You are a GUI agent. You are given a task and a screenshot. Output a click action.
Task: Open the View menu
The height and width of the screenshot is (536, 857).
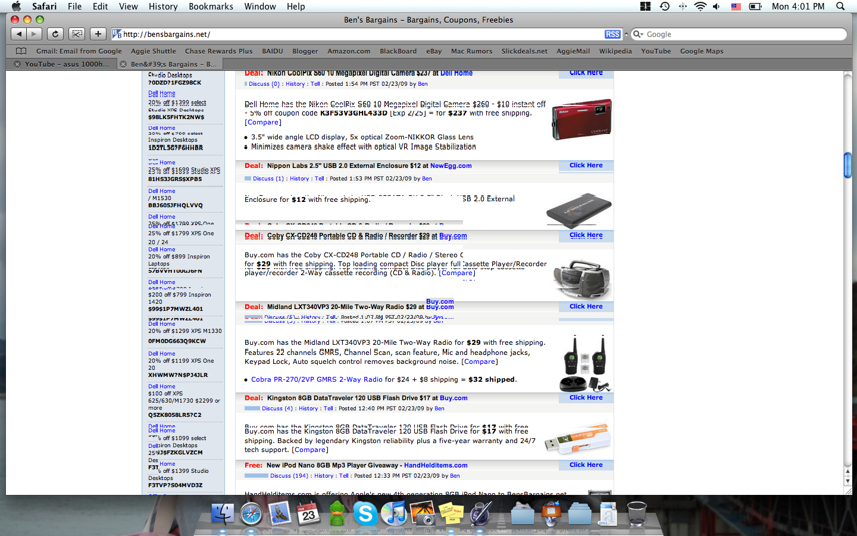[129, 6]
